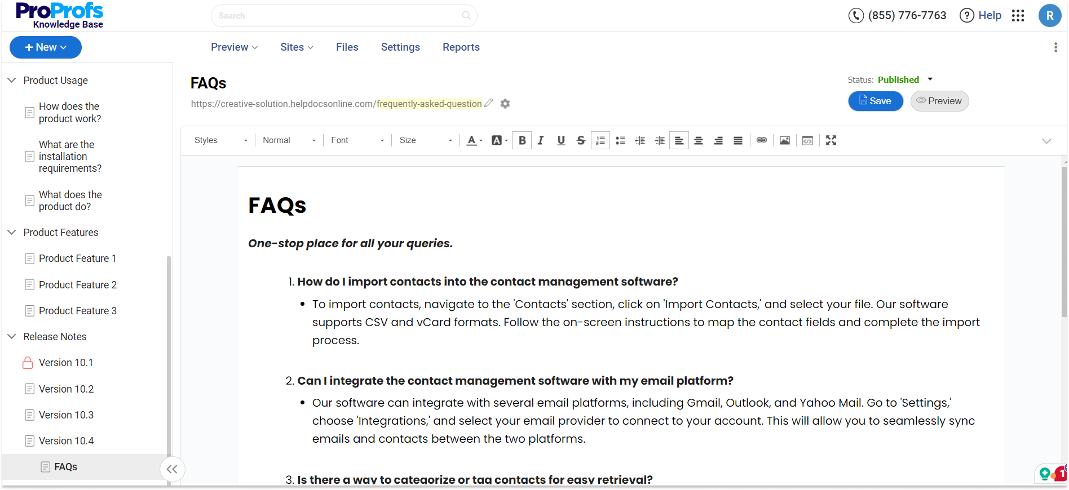
Task: Save the FAQs page
Action: tap(876, 101)
